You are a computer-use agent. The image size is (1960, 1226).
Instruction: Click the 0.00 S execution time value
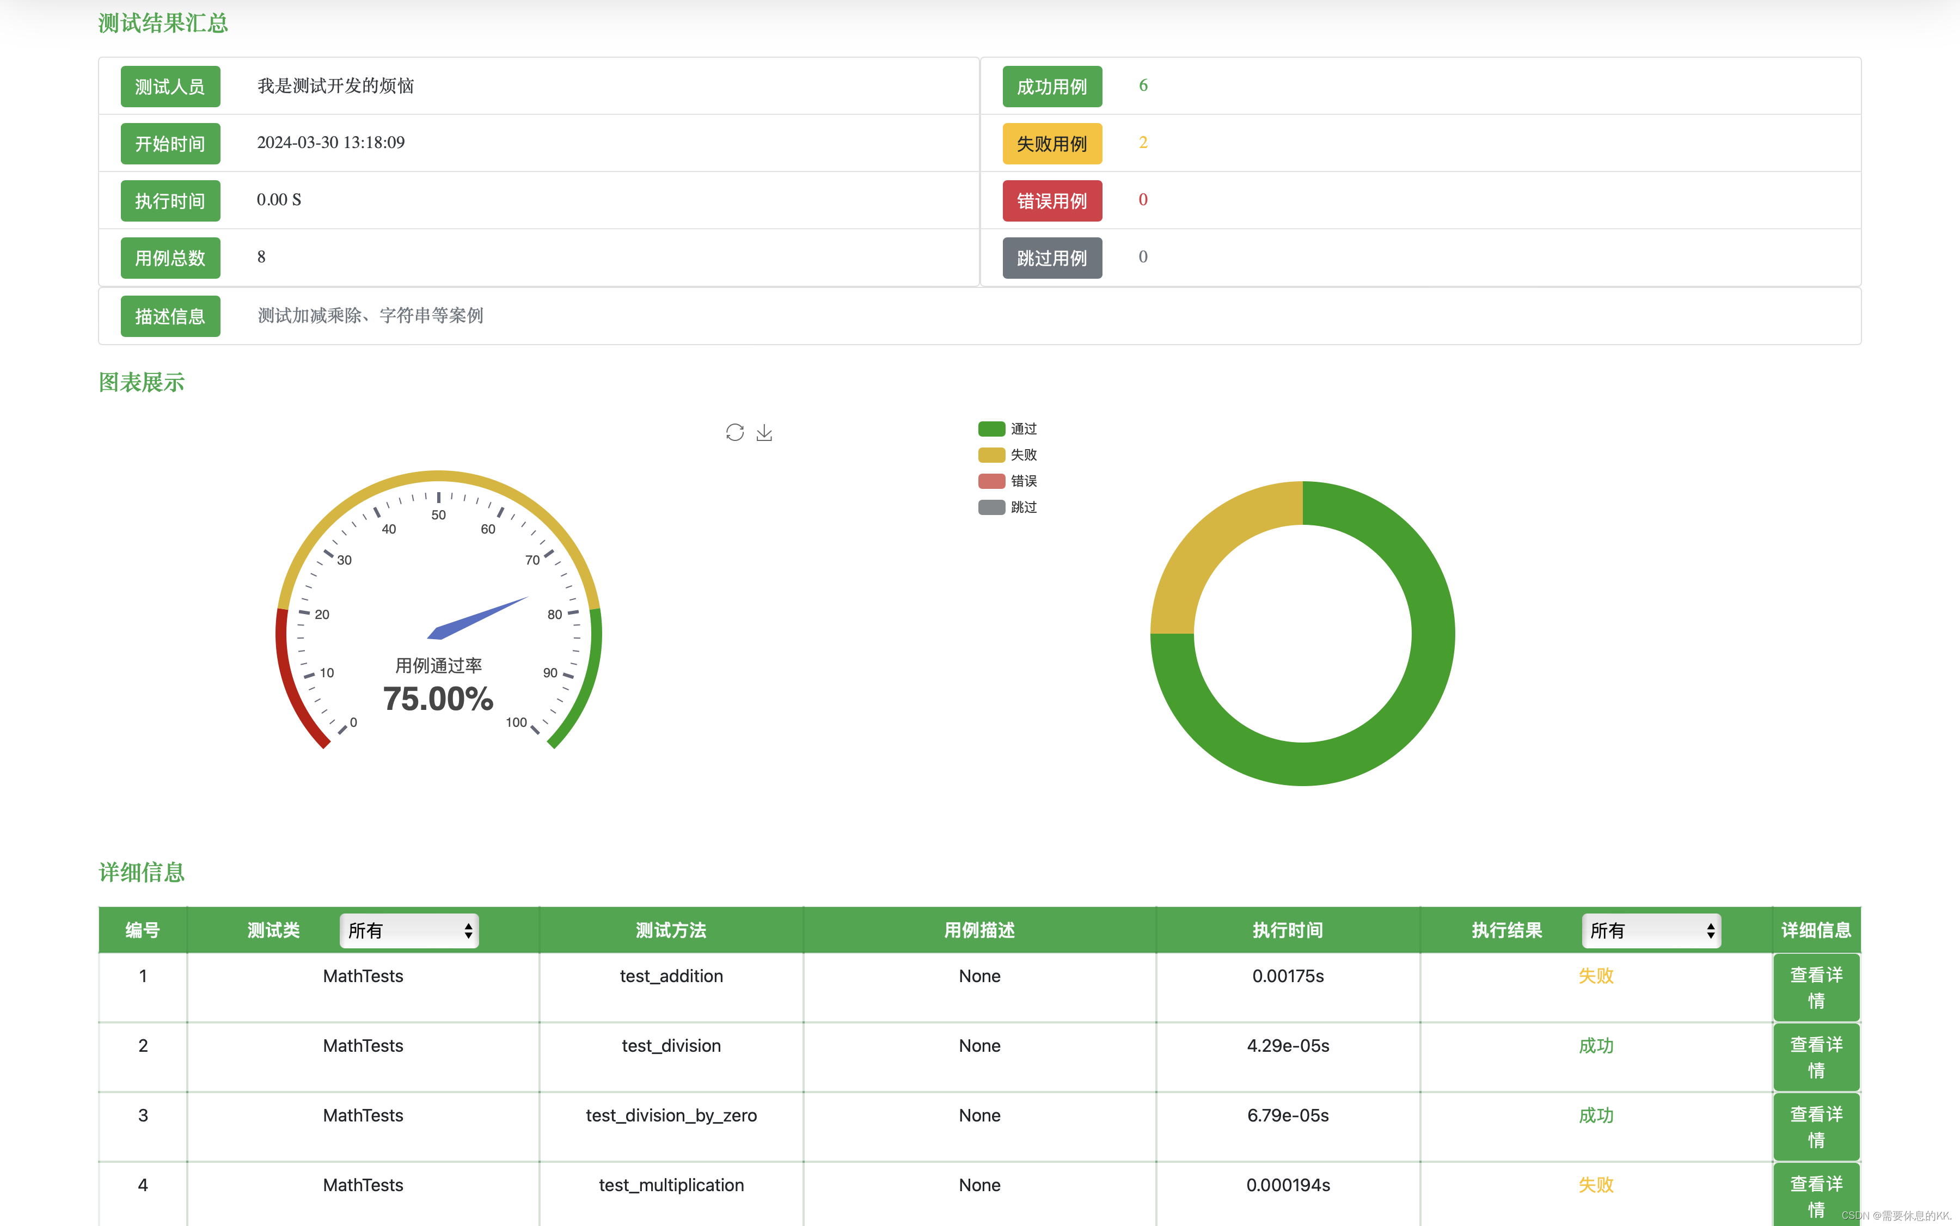coord(279,200)
